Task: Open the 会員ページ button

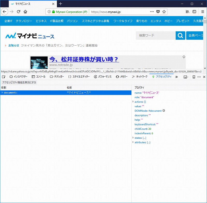Action: click(195, 35)
